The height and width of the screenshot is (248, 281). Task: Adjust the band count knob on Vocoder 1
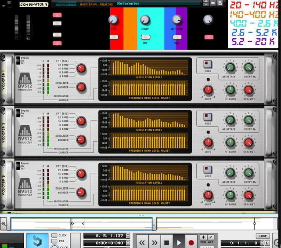coord(81,68)
